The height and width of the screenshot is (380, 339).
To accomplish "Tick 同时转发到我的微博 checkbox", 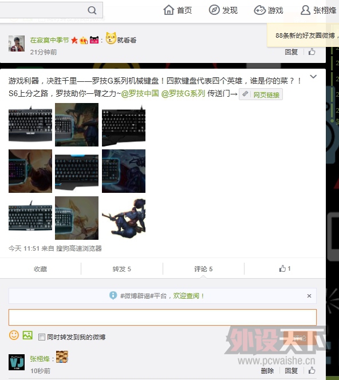I will 42,337.
